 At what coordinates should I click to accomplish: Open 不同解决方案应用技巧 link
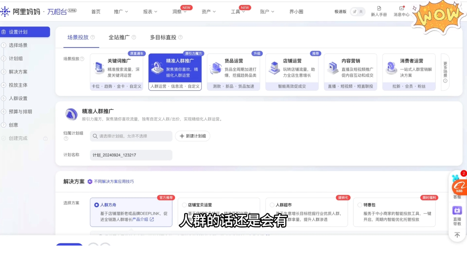114,182
